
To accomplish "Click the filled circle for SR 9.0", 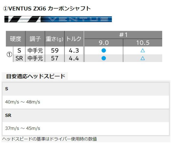I will 104,58.
